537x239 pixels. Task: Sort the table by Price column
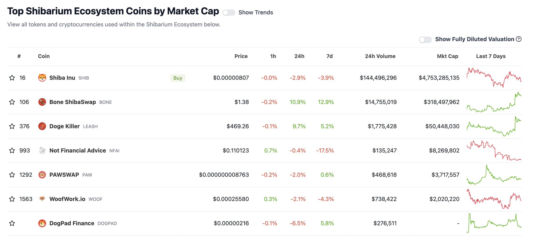(x=241, y=56)
